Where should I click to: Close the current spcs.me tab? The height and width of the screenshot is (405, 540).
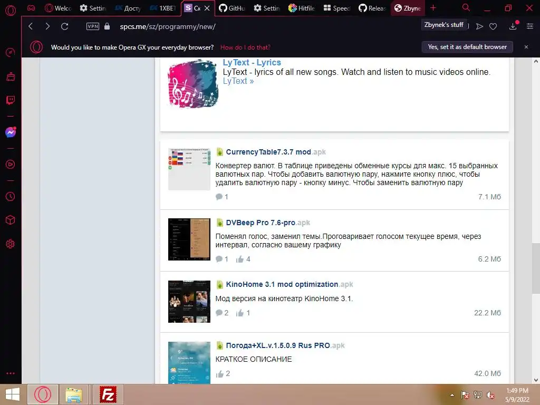pyautogui.click(x=207, y=8)
